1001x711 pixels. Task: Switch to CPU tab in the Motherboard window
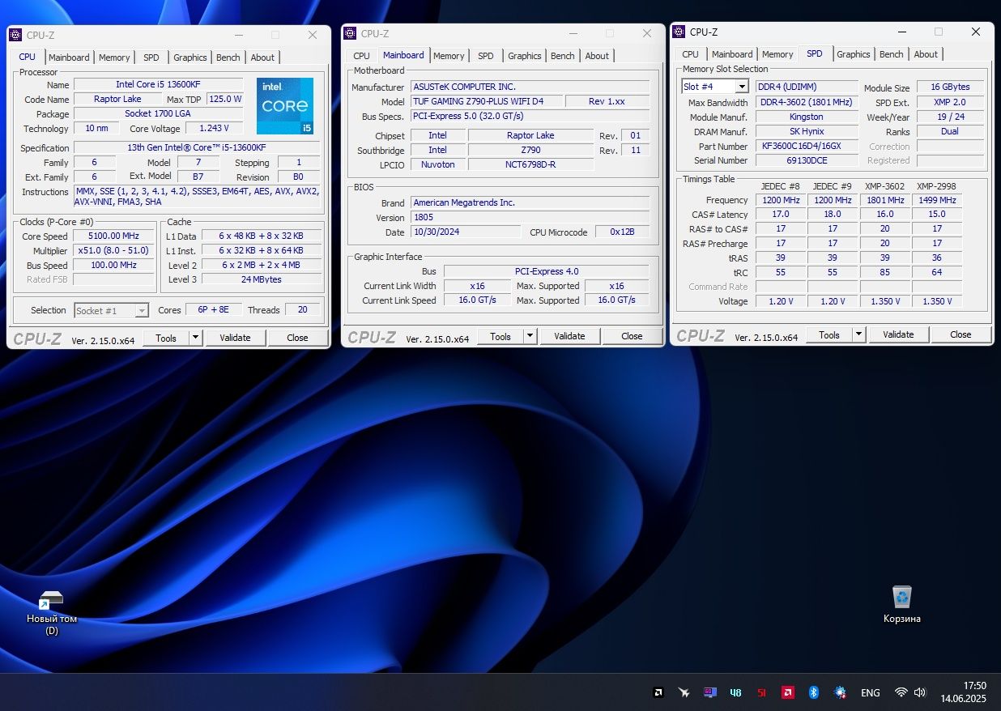point(362,56)
